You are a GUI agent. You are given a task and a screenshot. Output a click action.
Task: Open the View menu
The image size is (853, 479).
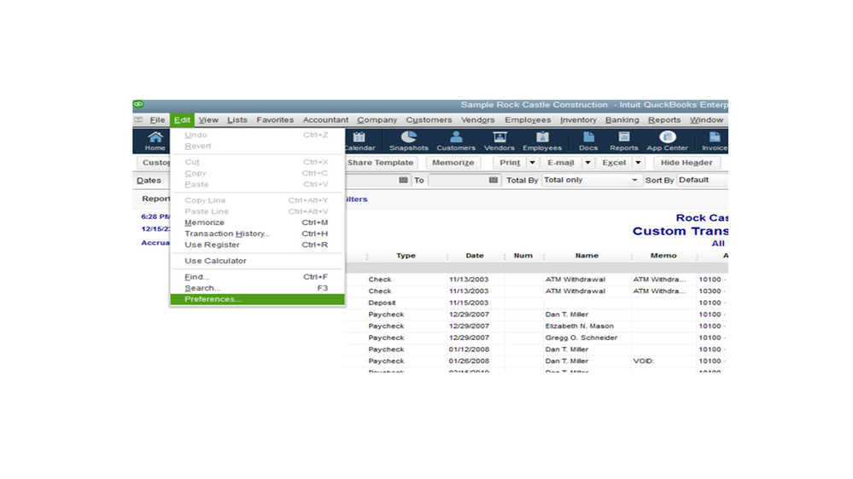click(x=208, y=119)
